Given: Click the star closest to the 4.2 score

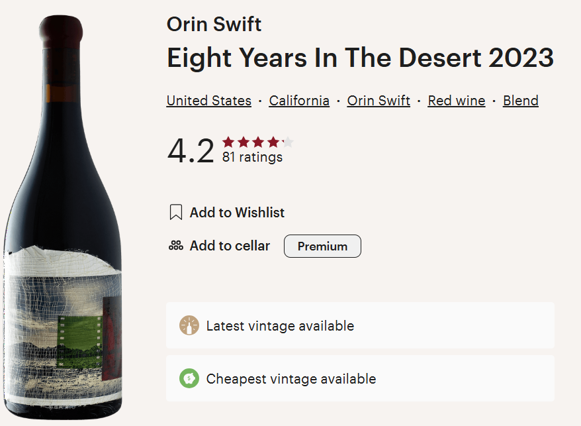Looking at the screenshot, I should coord(227,141).
